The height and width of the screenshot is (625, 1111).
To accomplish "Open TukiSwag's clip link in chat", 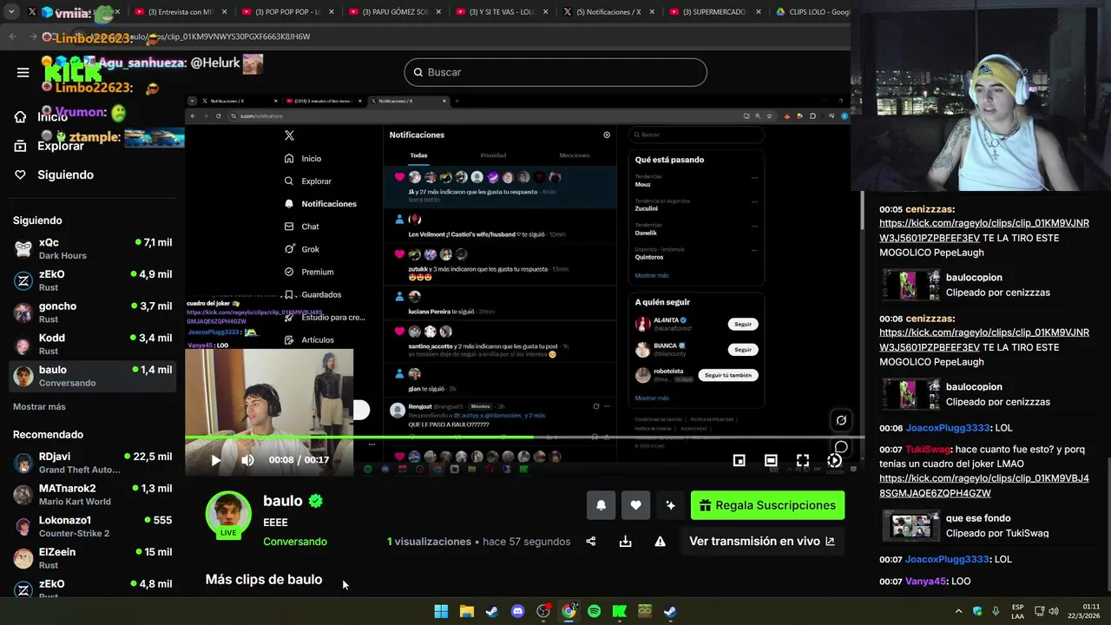I will 983,485.
